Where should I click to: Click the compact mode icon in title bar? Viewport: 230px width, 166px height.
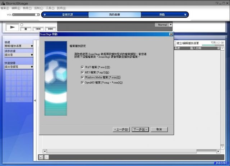coord(217,3)
